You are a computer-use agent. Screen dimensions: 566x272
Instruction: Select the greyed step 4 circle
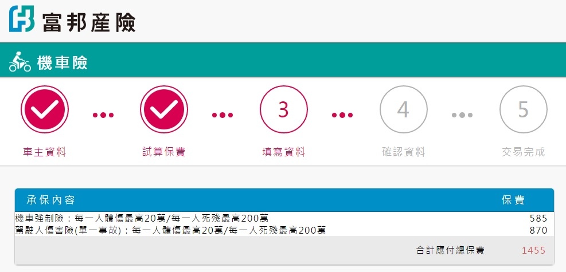[404, 109]
